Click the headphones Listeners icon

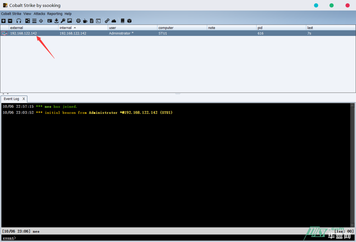point(19,21)
